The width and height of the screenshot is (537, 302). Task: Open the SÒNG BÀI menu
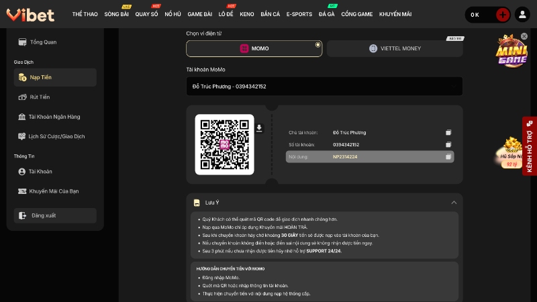(x=116, y=14)
